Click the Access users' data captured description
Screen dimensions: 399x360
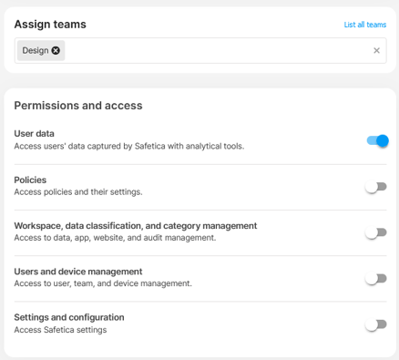(129, 146)
